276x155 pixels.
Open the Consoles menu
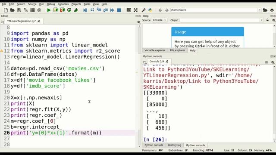(x=63, y=4)
